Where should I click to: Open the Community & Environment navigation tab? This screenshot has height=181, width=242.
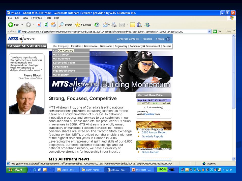point(145,46)
